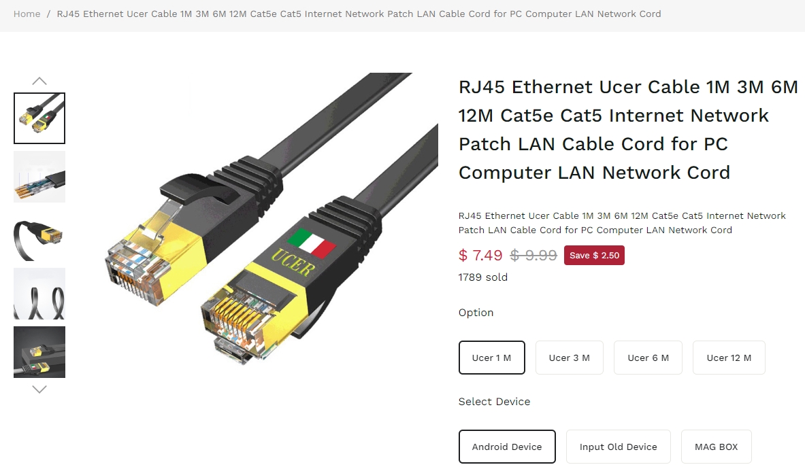The height and width of the screenshot is (467, 805).
Task: Click the $ 7.49 sale price
Action: [480, 256]
